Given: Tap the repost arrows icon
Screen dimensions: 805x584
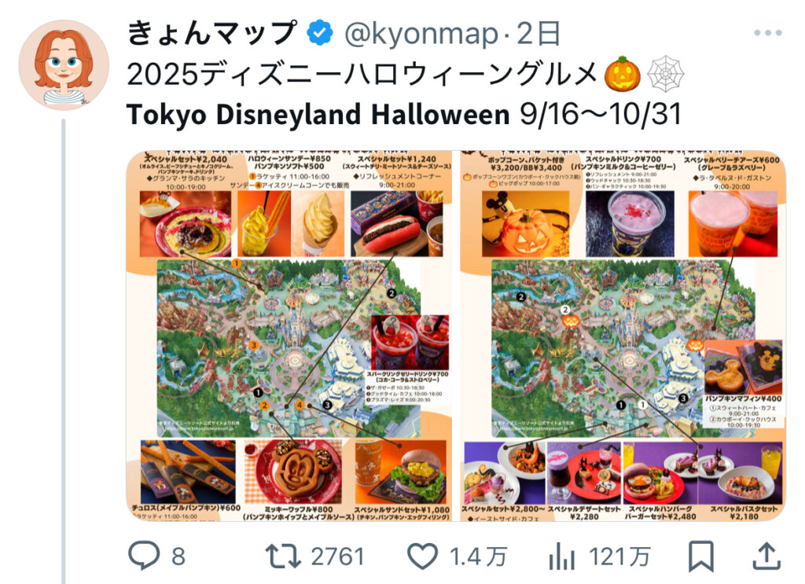Looking at the screenshot, I should pyautogui.click(x=283, y=556).
